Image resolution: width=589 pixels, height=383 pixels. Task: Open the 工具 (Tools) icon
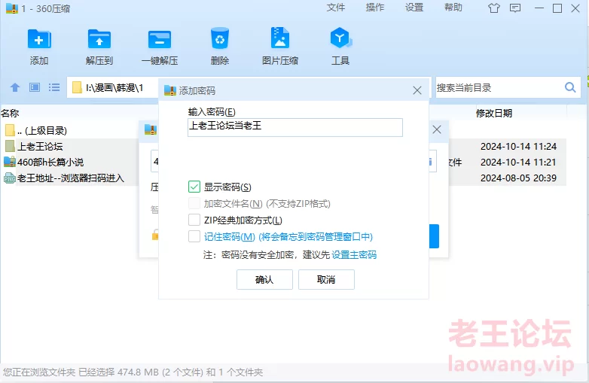tap(340, 38)
